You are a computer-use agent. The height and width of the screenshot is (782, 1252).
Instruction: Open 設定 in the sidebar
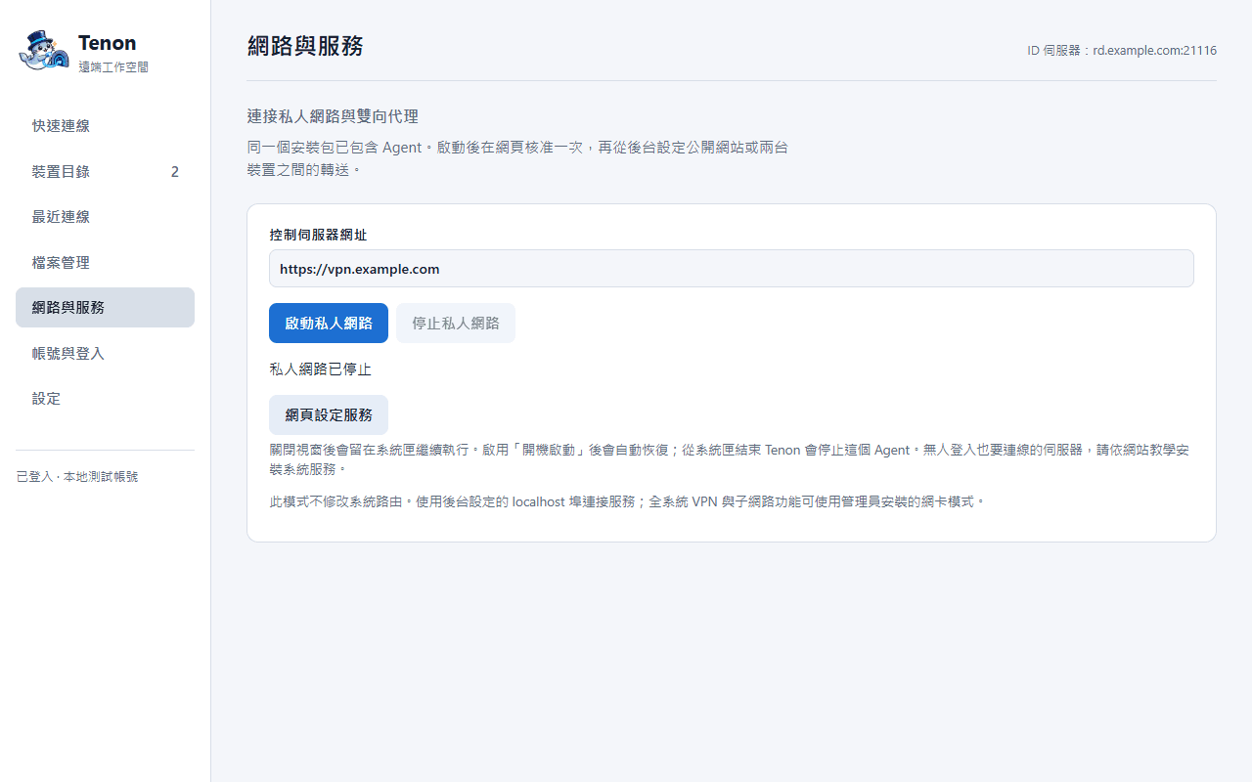coord(105,399)
